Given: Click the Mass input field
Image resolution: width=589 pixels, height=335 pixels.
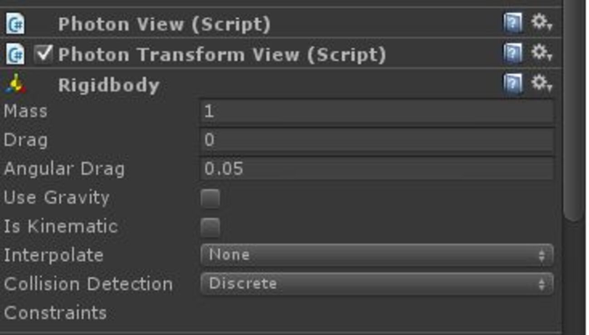Looking at the screenshot, I should (x=376, y=111).
